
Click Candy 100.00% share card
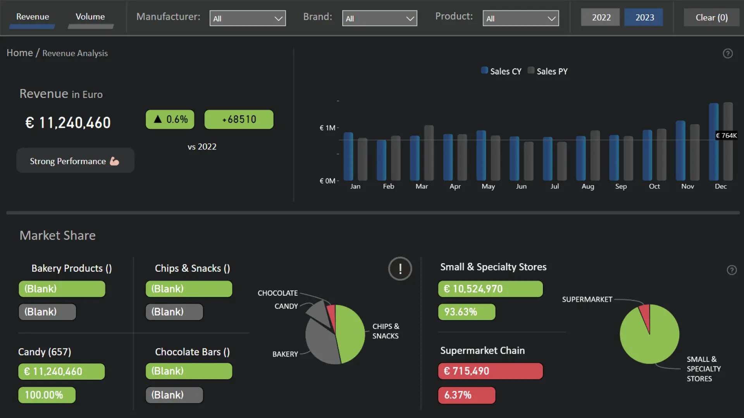pos(47,395)
